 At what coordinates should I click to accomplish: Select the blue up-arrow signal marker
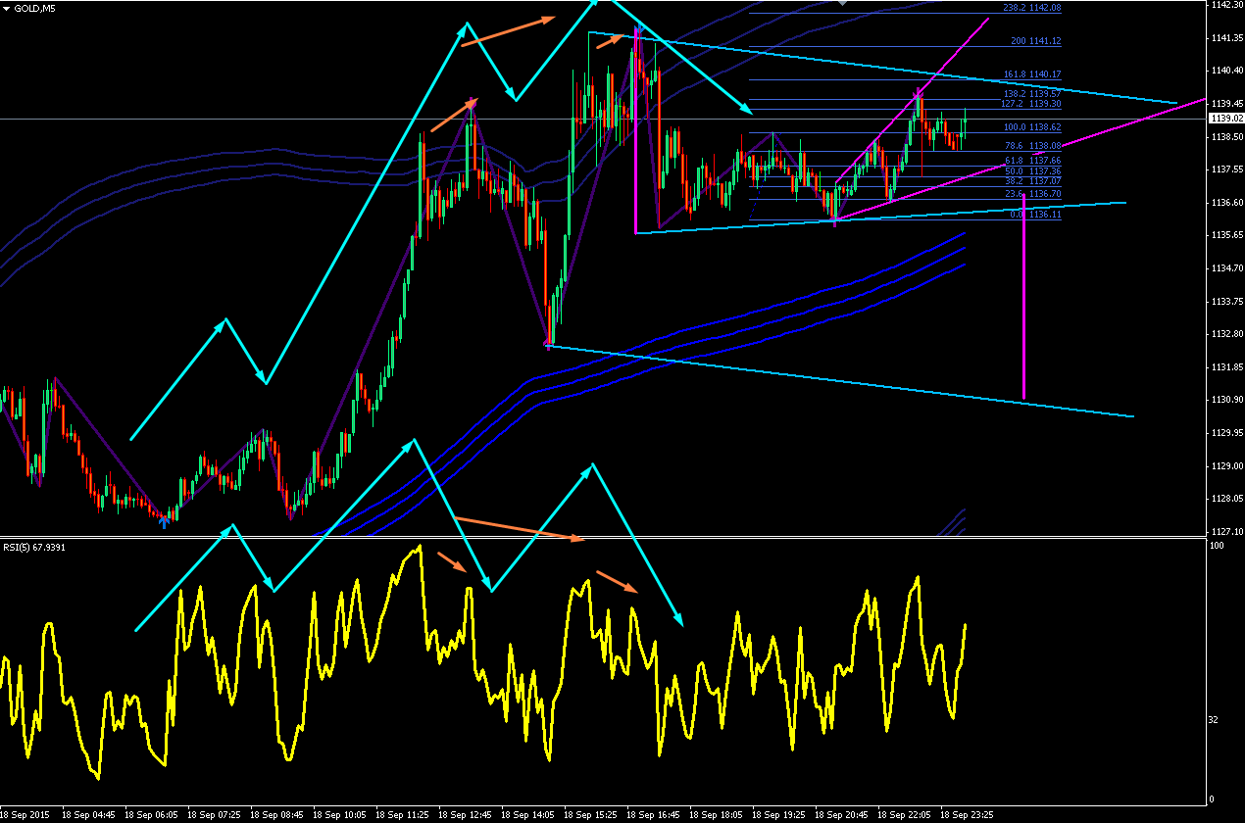(x=164, y=522)
